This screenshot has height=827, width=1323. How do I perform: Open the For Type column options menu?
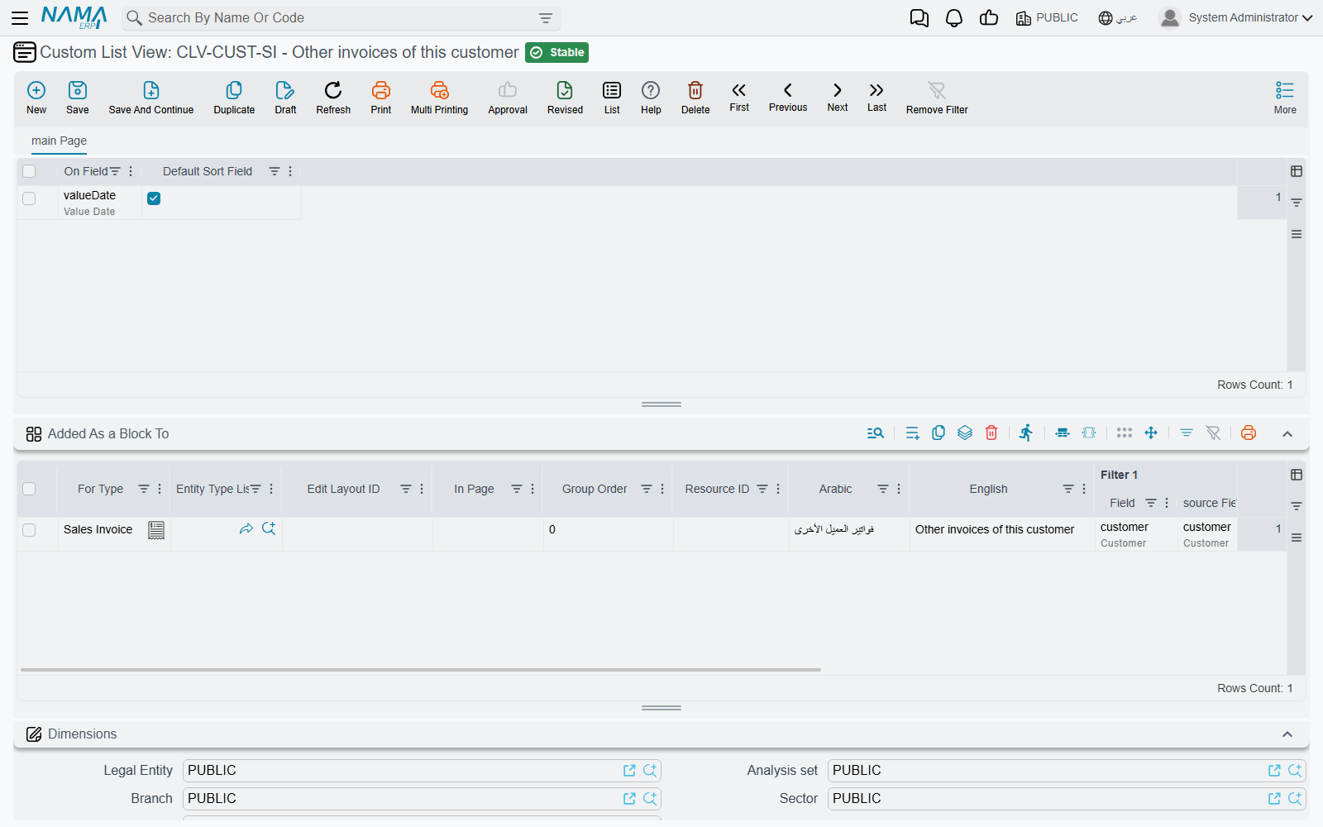point(160,489)
